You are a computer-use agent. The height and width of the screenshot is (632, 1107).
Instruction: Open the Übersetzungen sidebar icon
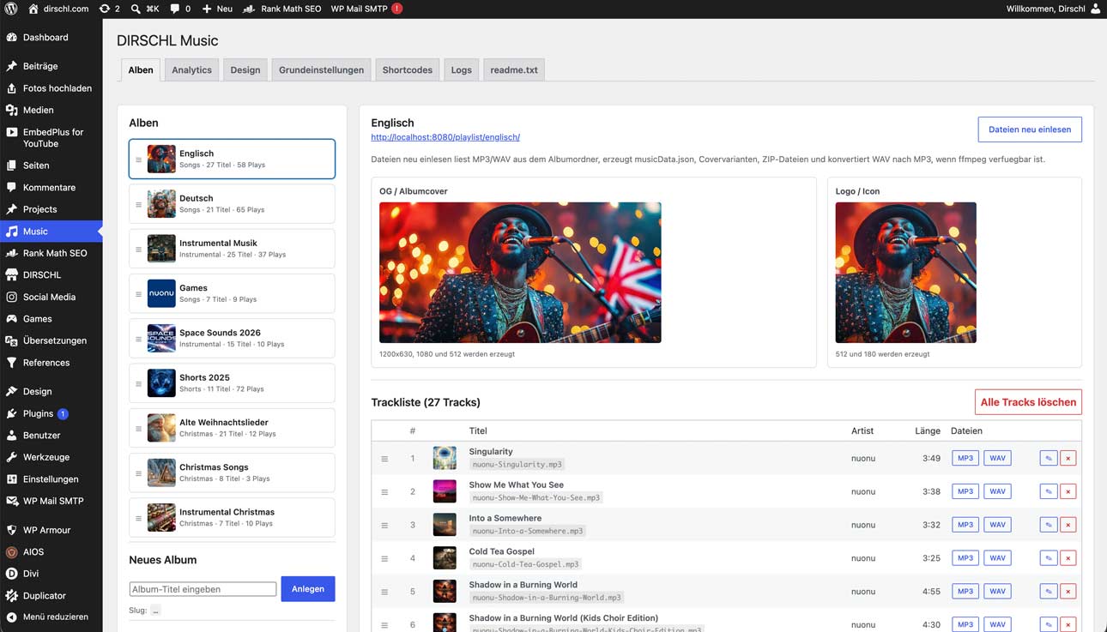[11, 340]
